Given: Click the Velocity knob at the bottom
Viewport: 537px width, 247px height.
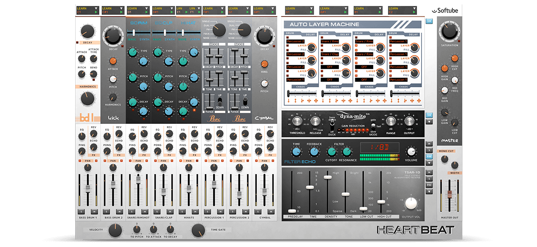Looking at the screenshot, I should coord(115,230).
